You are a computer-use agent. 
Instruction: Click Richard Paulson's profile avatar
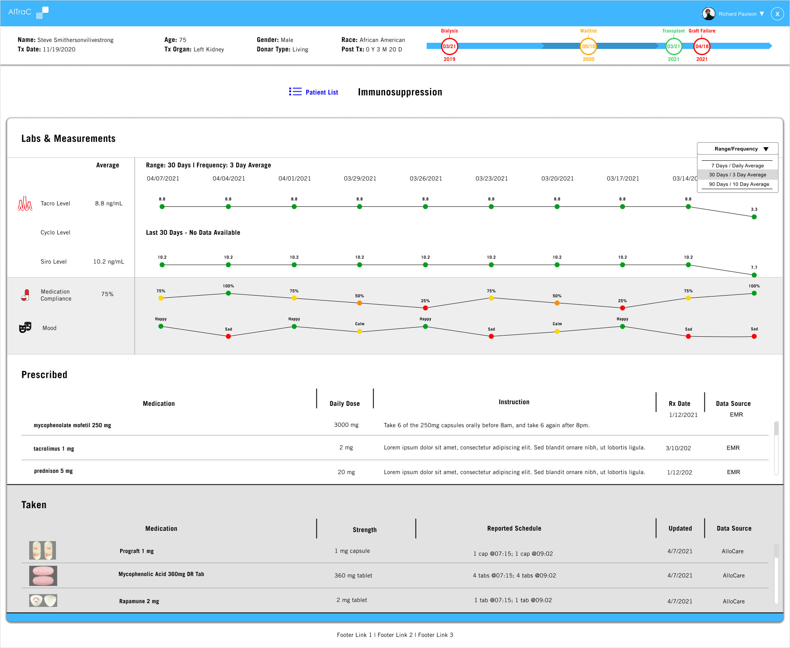708,14
